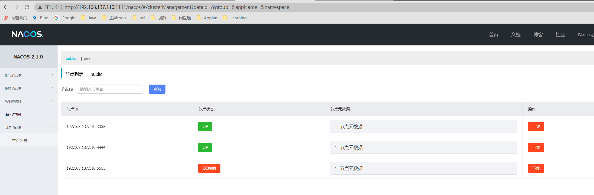This screenshot has width=594, height=195.
Task: Click the browser back arrow
Action: [6, 7]
